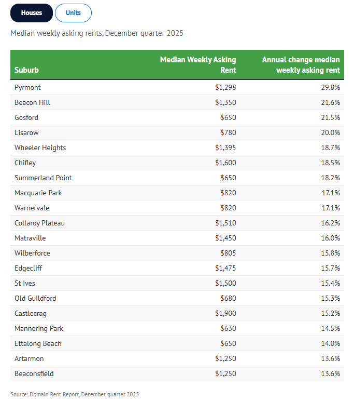Select the Beacon Hill suburb row
This screenshot has height=401, width=354.
point(177,102)
